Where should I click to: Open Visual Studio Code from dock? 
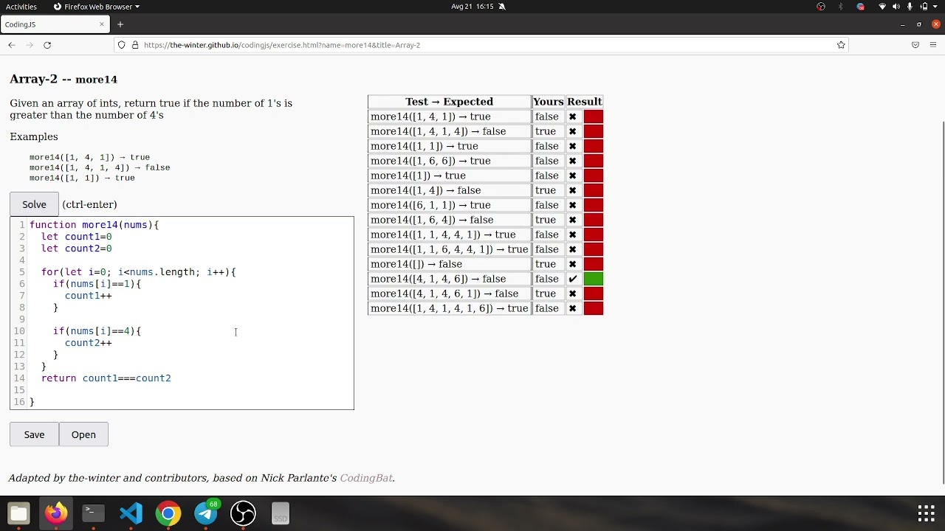pyautogui.click(x=131, y=513)
